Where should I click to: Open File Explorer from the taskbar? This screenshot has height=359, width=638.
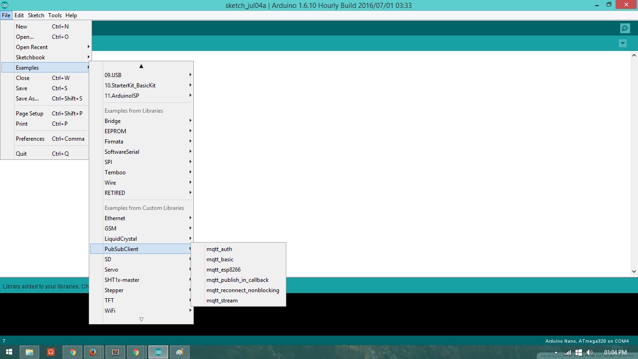[x=29, y=352]
